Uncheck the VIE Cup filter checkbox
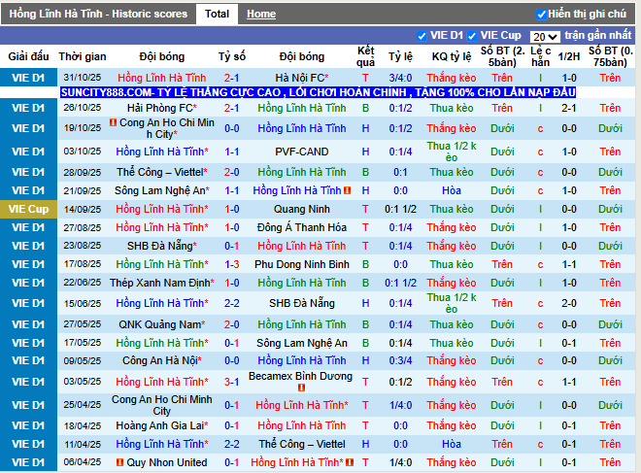The height and width of the screenshot is (473, 641). [472, 36]
